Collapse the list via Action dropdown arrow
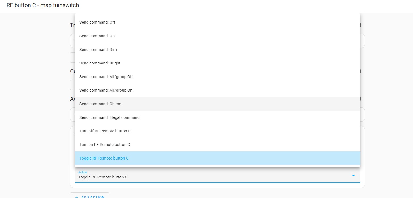Screen dimensions: 413x198 [x=353, y=175]
